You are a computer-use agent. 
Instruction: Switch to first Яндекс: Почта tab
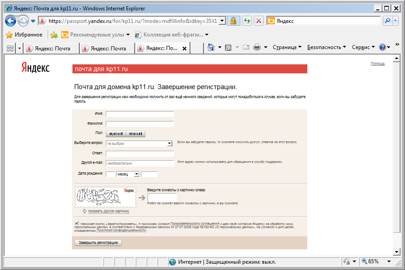[x=51, y=48]
